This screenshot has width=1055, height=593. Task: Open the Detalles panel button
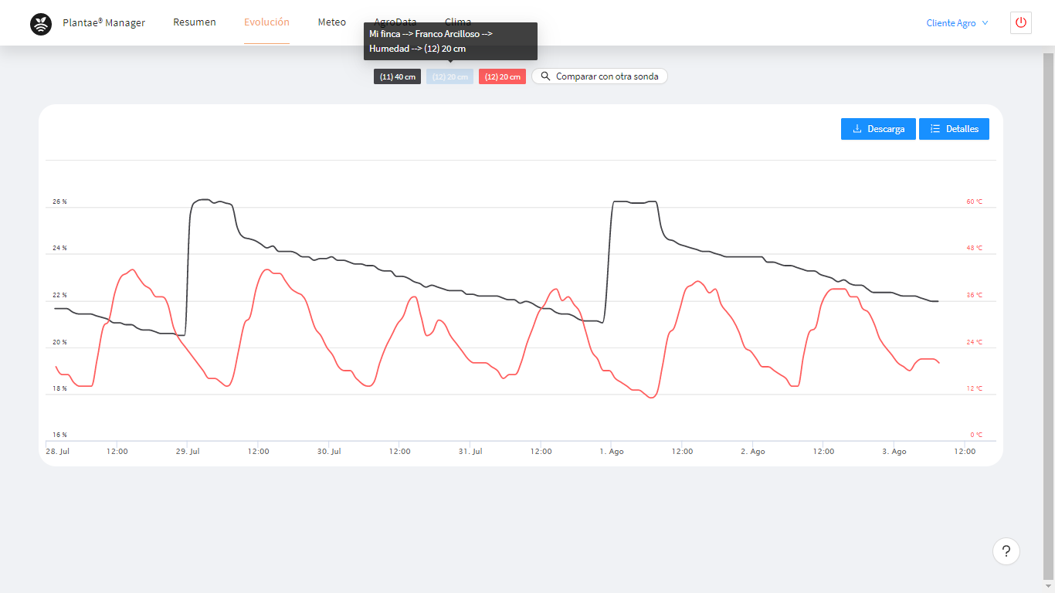(x=954, y=129)
